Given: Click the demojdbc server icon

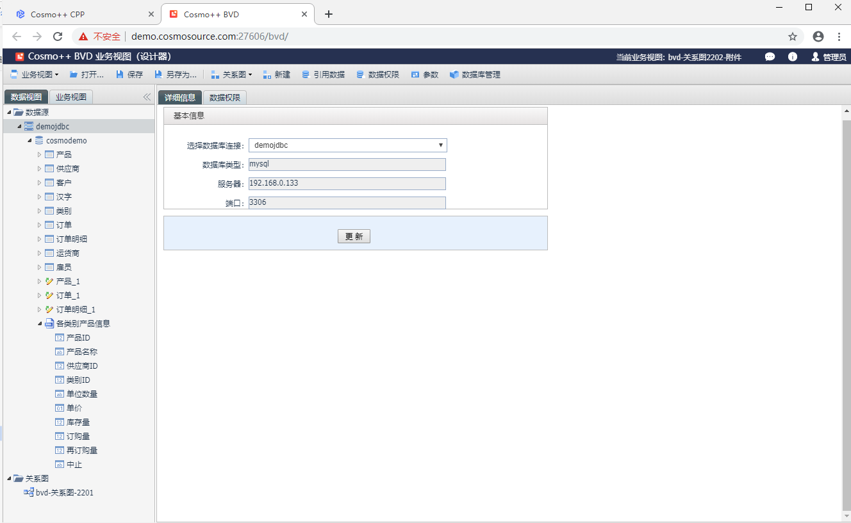Looking at the screenshot, I should click(x=29, y=126).
